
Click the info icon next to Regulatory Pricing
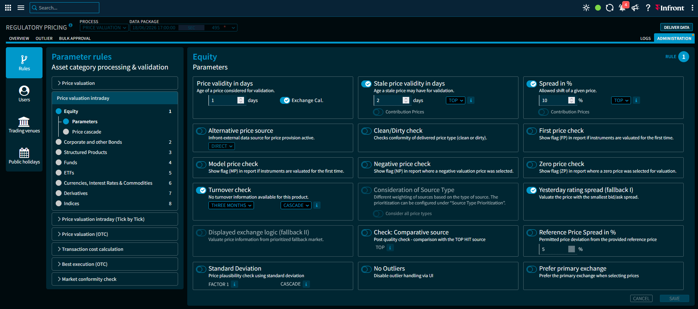click(71, 25)
